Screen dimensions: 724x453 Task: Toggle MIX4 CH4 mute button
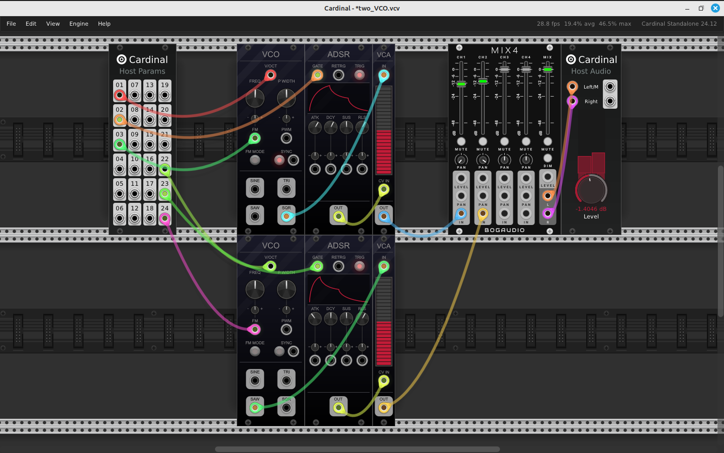tap(526, 141)
